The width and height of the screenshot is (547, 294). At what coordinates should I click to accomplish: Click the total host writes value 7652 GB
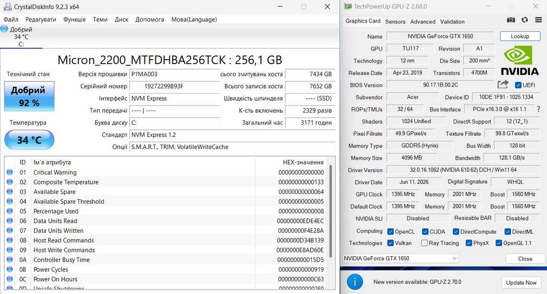310,87
